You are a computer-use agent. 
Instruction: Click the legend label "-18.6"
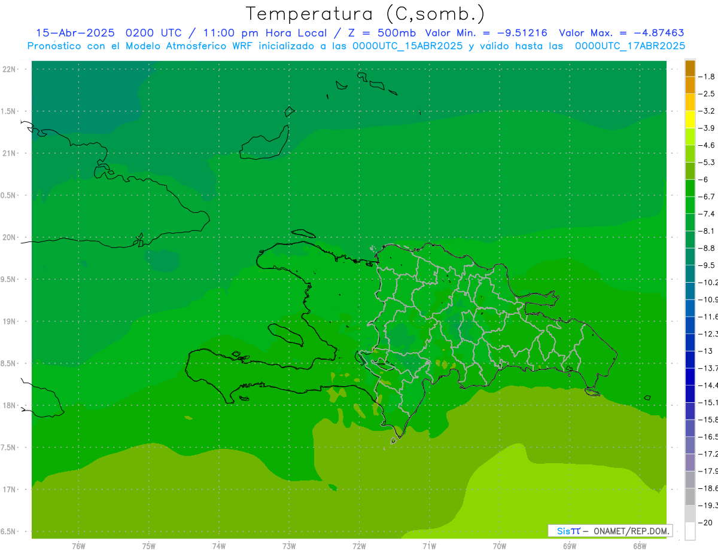[708, 488]
